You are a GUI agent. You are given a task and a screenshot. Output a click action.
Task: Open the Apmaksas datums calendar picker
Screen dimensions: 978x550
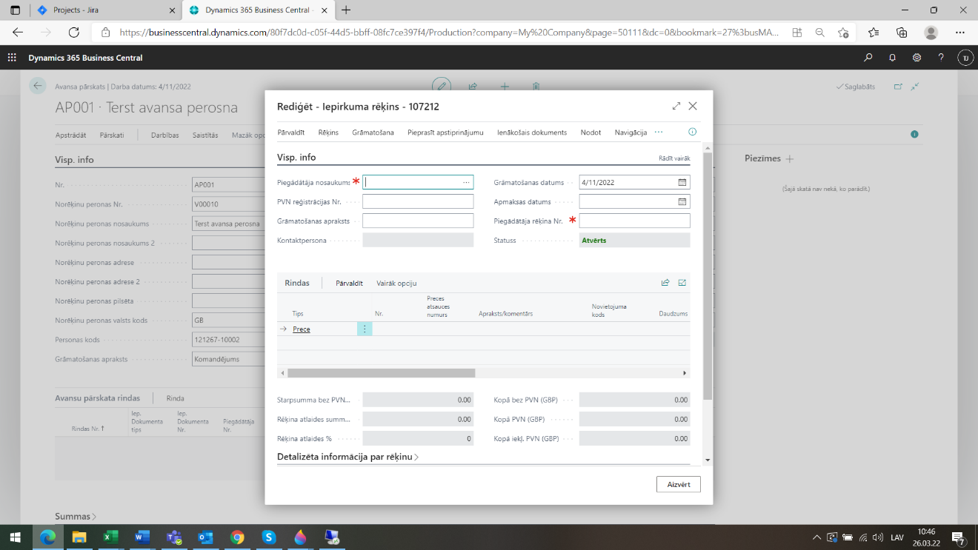682,201
